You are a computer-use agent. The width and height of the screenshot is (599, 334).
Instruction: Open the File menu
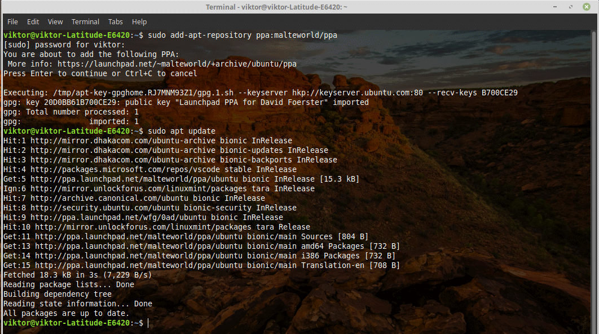point(12,21)
